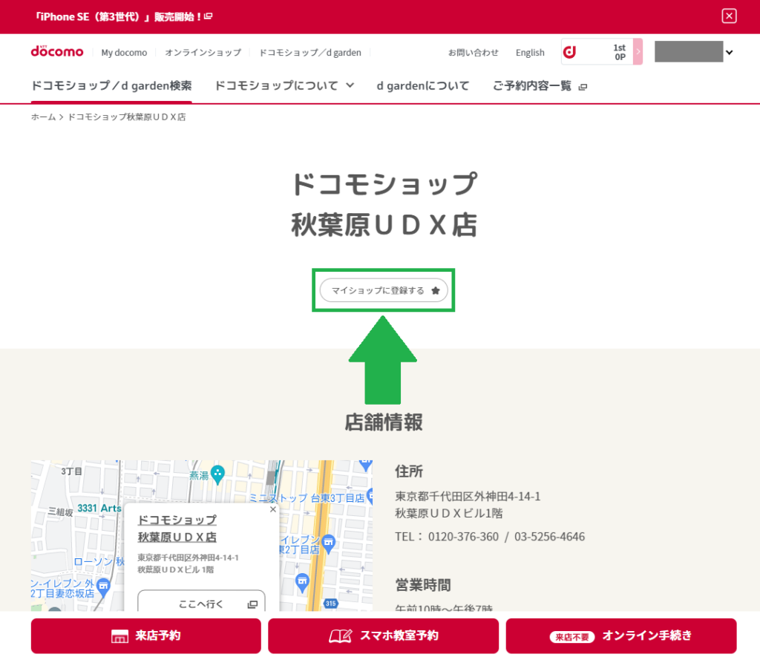Open the オンラインショップ link
The height and width of the screenshot is (660, 760).
(x=203, y=53)
